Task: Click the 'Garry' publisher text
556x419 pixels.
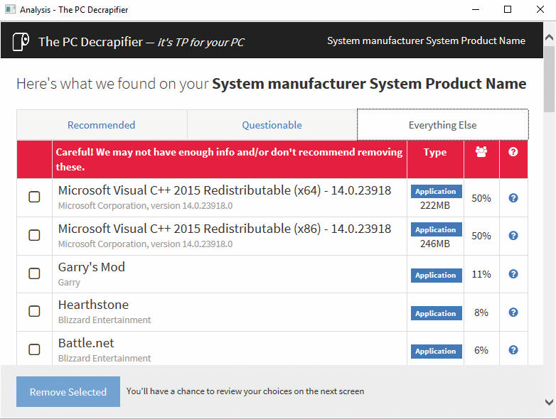Action: 69,283
